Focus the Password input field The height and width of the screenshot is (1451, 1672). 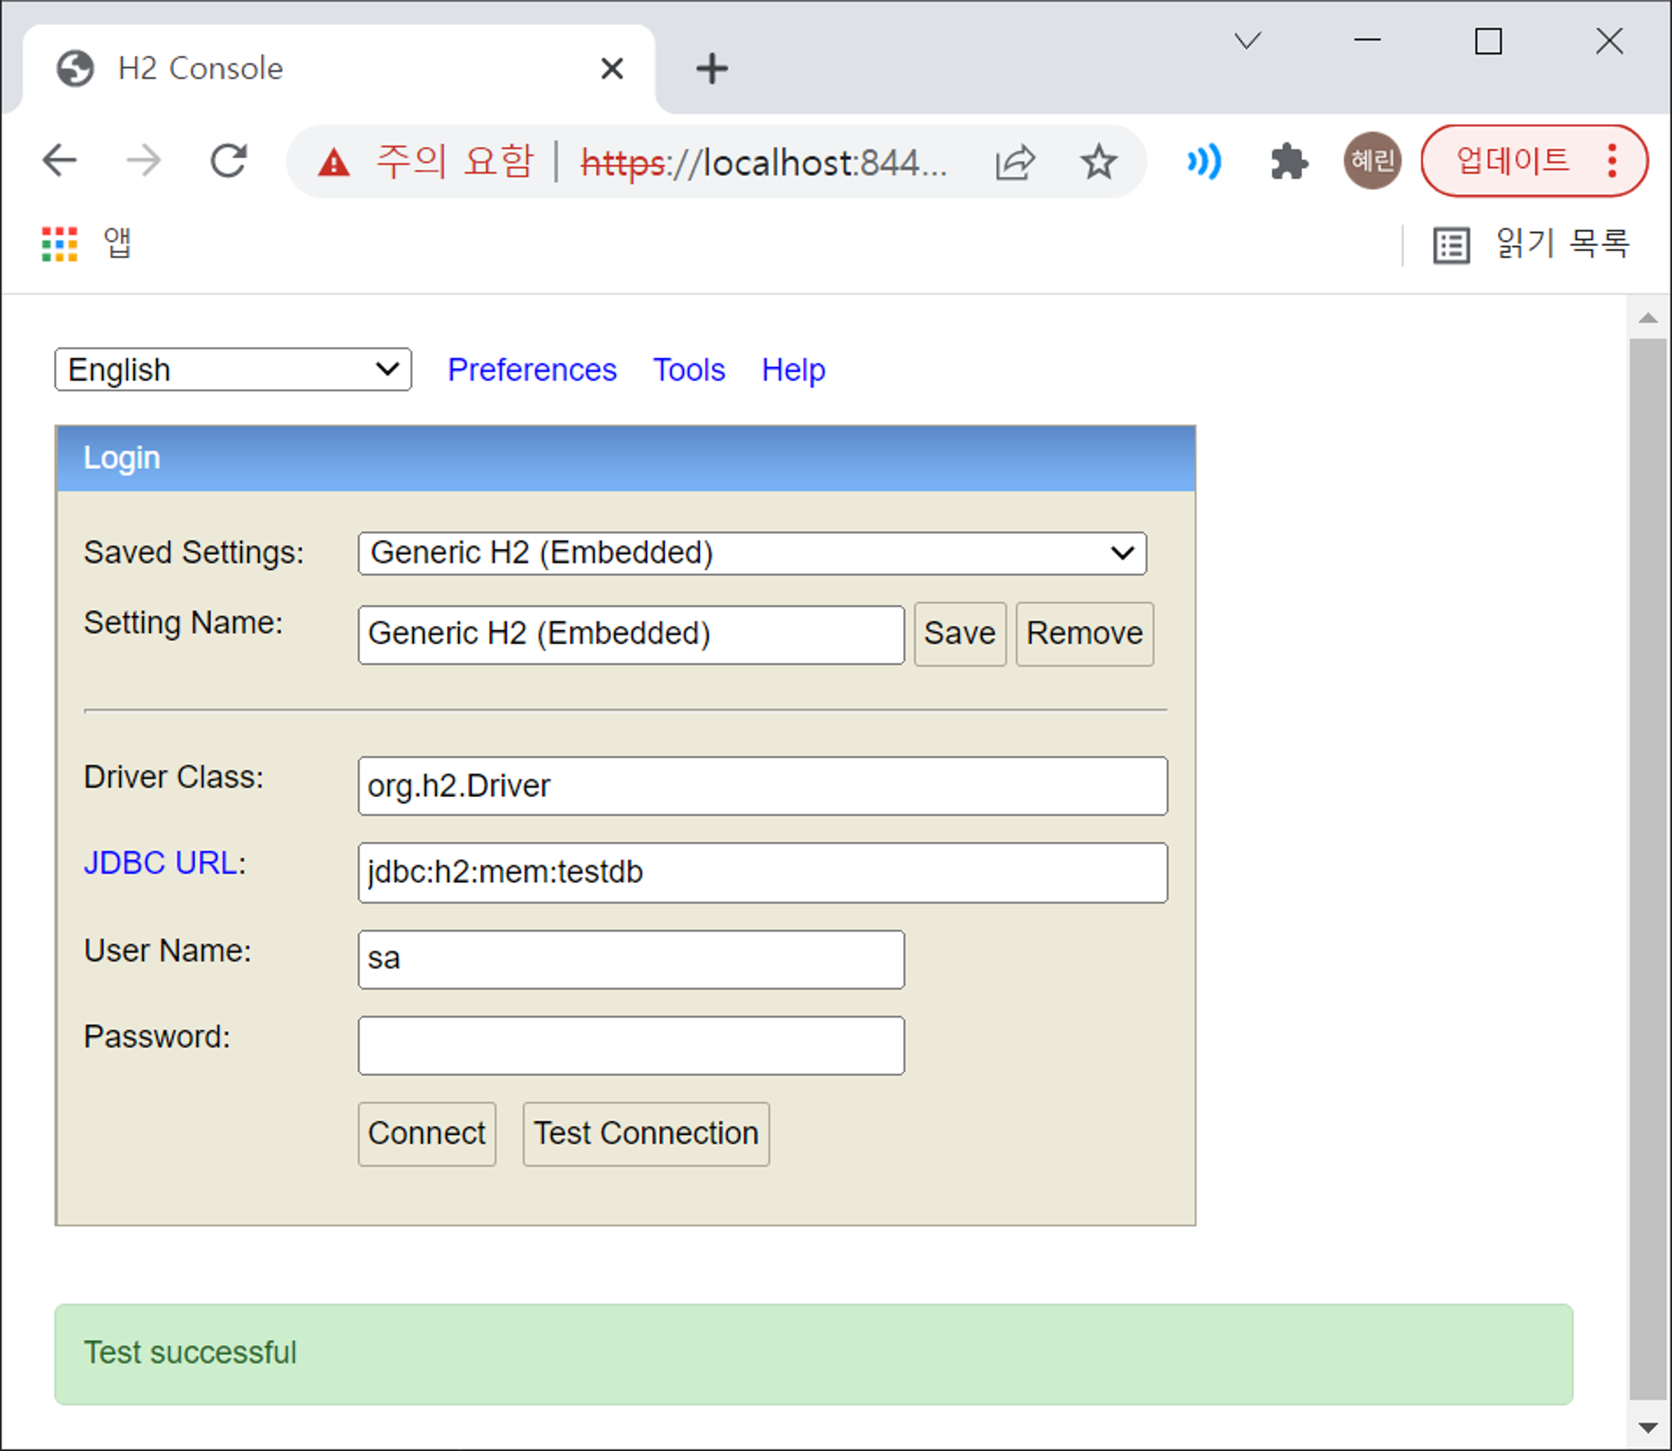631,1045
